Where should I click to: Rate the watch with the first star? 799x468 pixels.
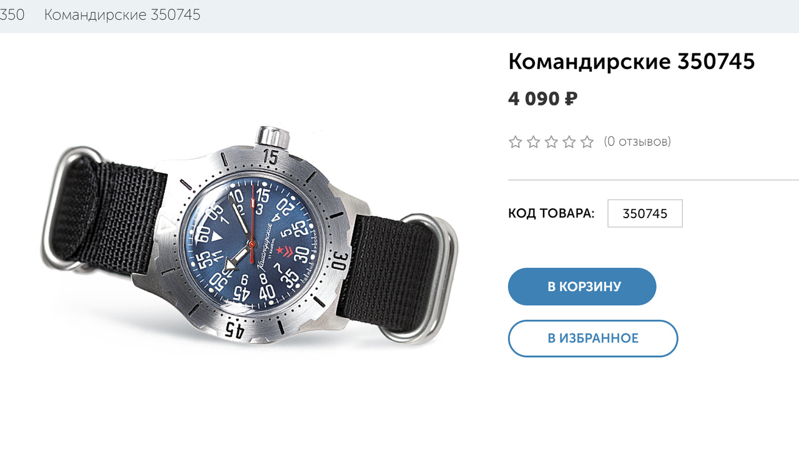point(515,142)
